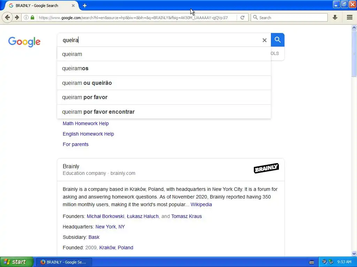The image size is (357, 267).
Task: Click the Brainly knowledge panel title
Action: coord(71,166)
